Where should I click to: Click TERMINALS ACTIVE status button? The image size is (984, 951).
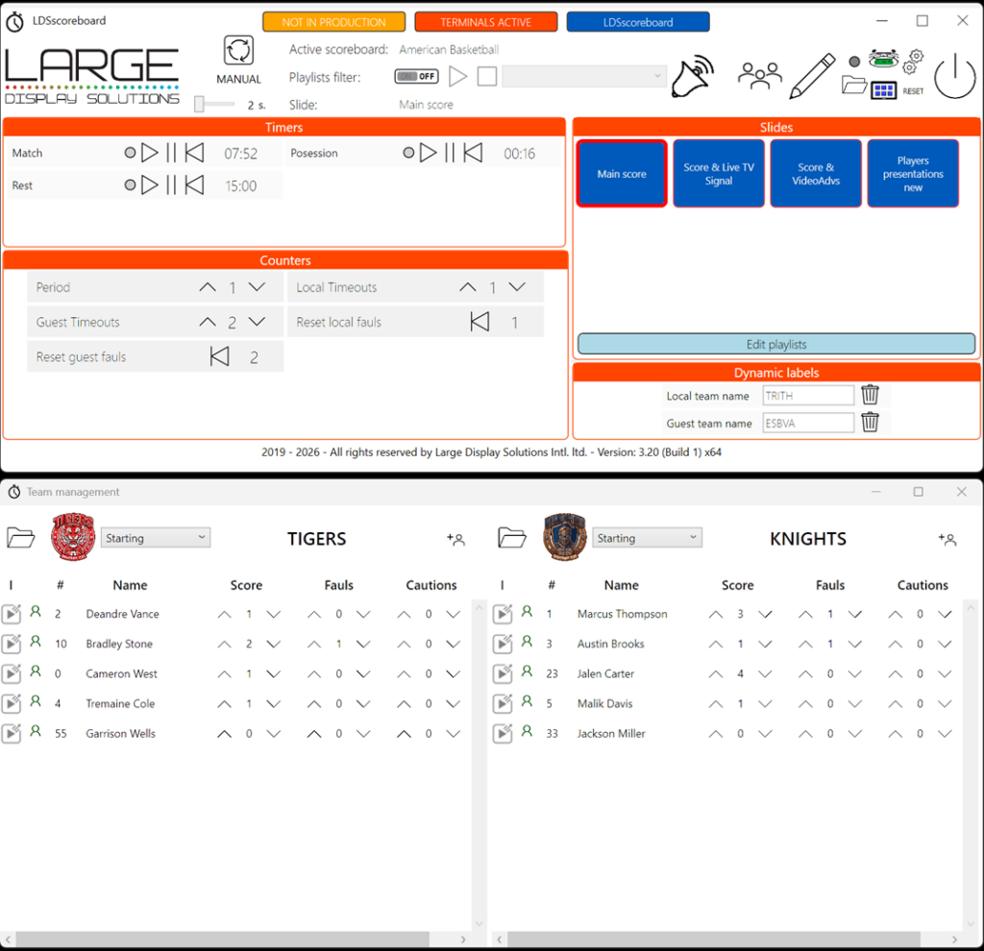tap(485, 22)
